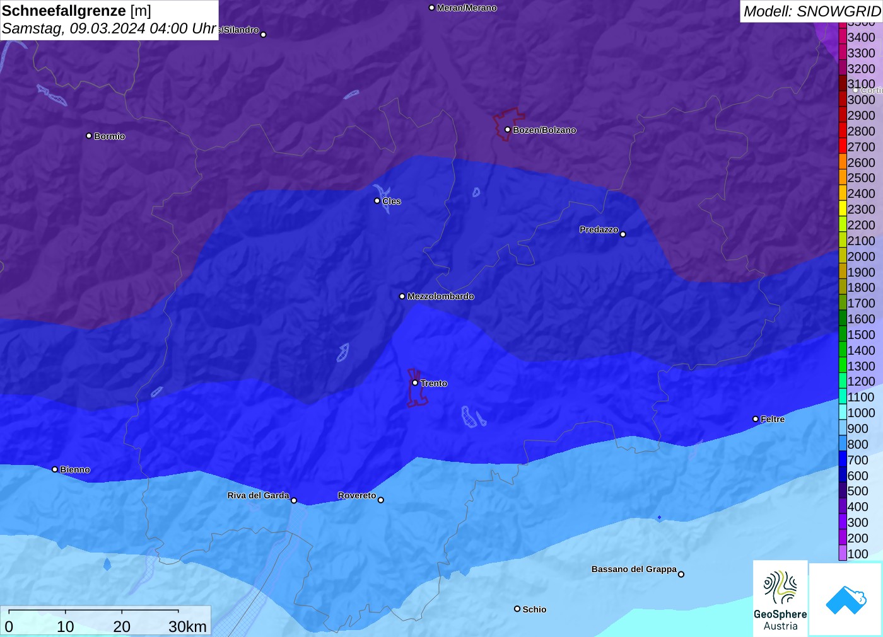Click the Trento label text

pyautogui.click(x=434, y=383)
